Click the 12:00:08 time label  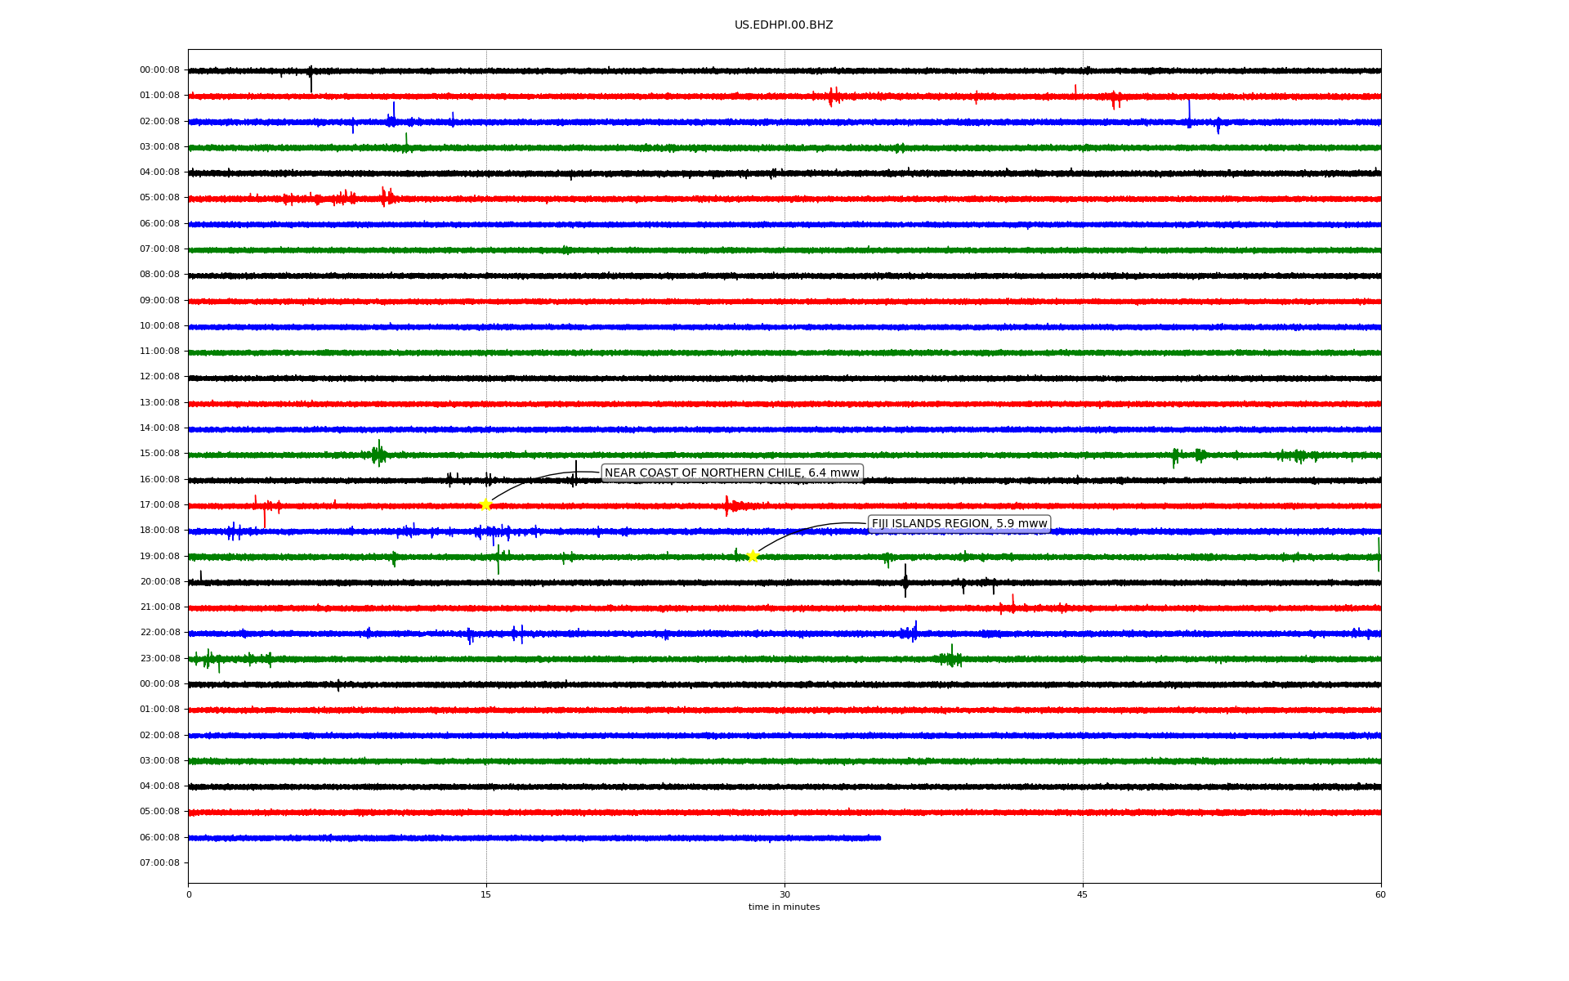159,376
